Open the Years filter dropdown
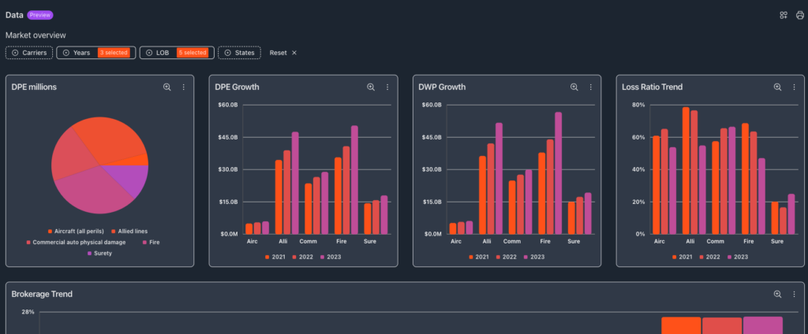The image size is (808, 334). point(95,53)
